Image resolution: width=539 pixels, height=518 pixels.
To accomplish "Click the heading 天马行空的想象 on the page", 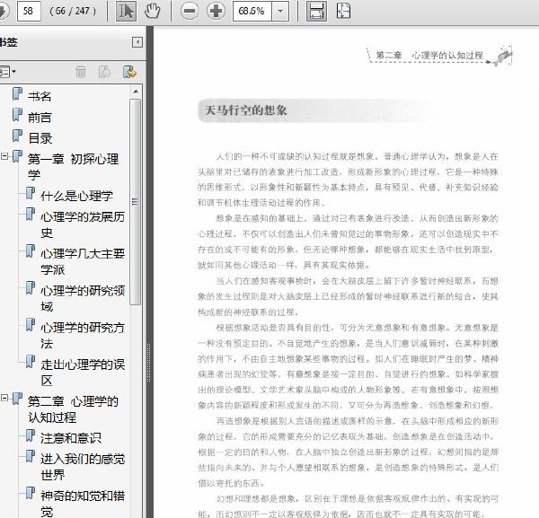I will coord(246,110).
